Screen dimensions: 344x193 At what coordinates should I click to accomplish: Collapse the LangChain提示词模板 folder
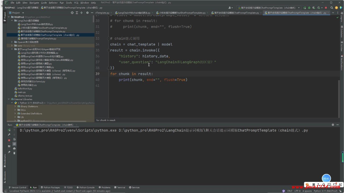(12, 21)
